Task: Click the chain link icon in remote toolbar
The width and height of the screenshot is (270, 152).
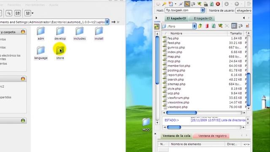Action: (240, 26)
